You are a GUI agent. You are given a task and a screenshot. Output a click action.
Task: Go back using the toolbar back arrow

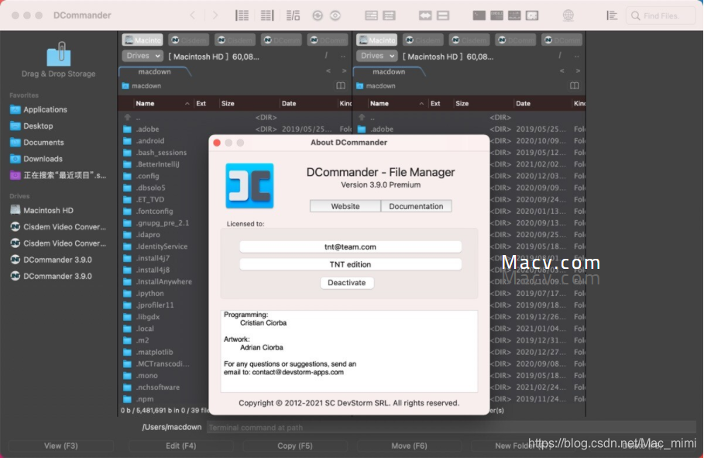193,15
